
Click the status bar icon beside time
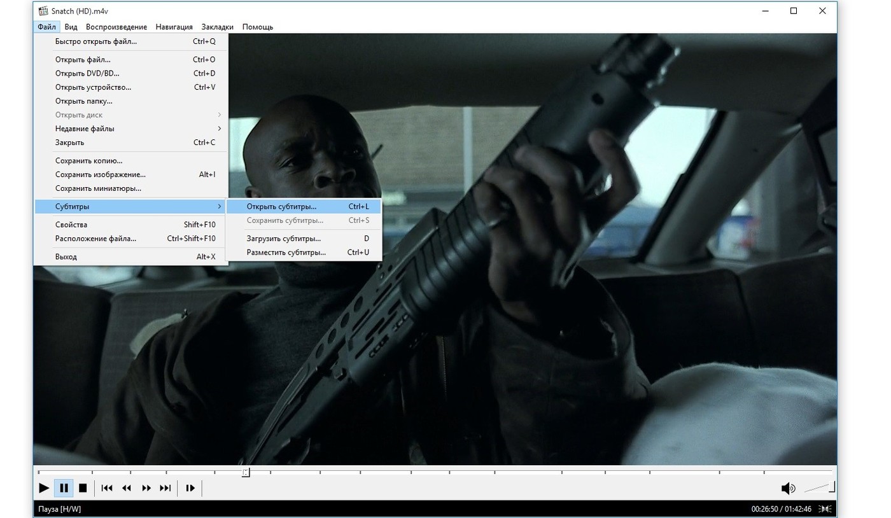click(825, 509)
